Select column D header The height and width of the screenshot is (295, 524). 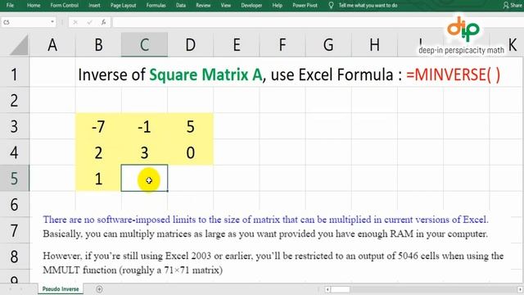pyautogui.click(x=191, y=45)
